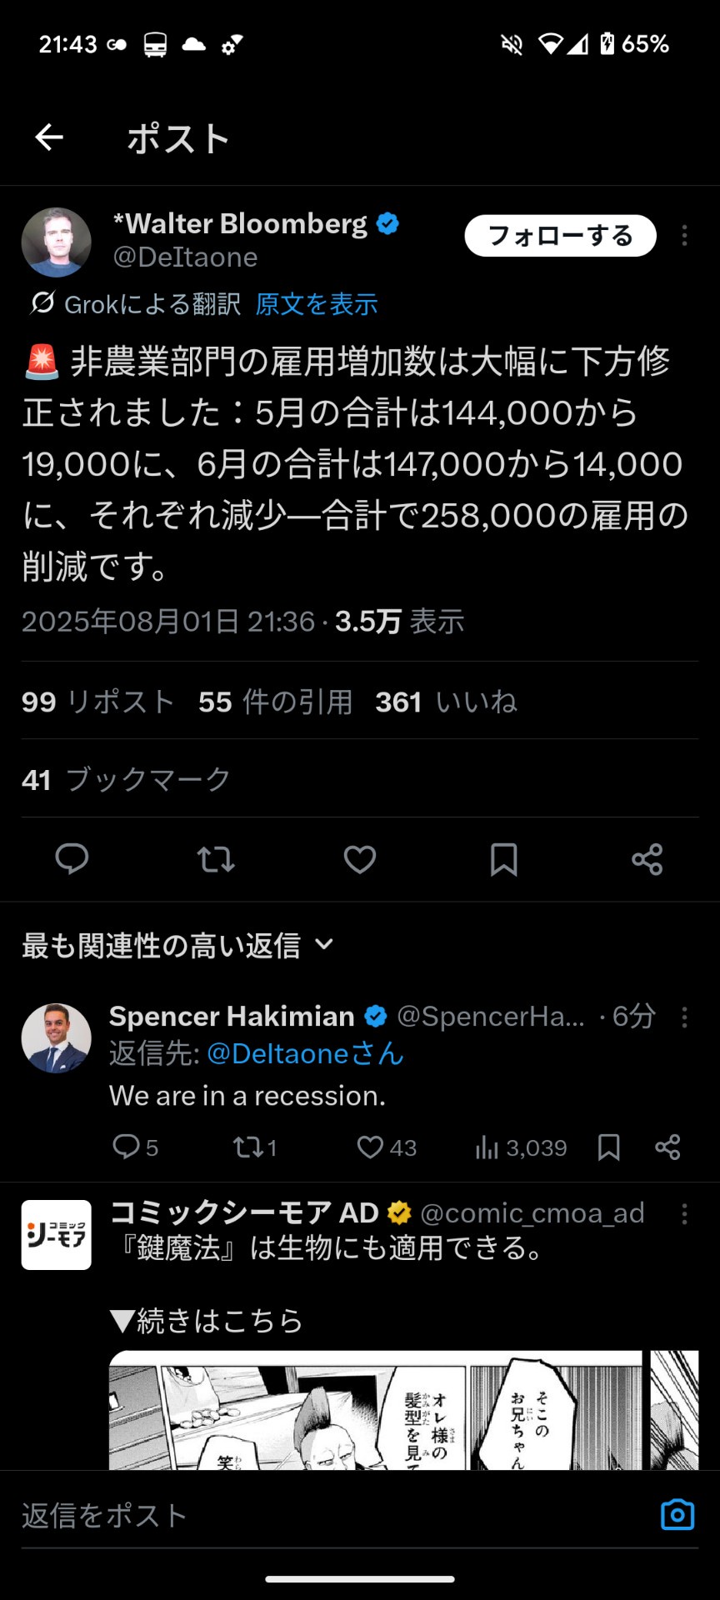Open Spencer Hakimian's reply options menu
The height and width of the screenshot is (1600, 720).
click(x=684, y=1017)
